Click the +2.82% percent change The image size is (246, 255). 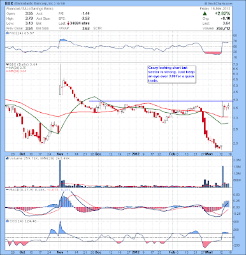[x=222, y=13]
